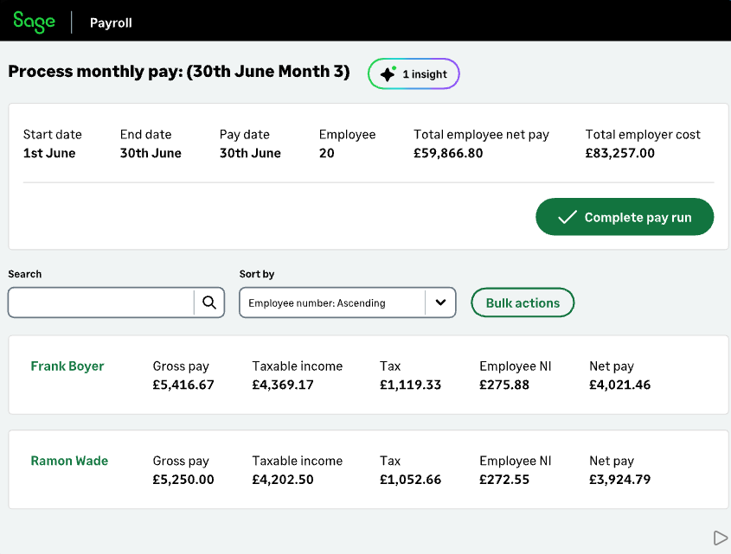731x554 pixels.
Task: Click the End date value 30th June
Action: point(151,153)
